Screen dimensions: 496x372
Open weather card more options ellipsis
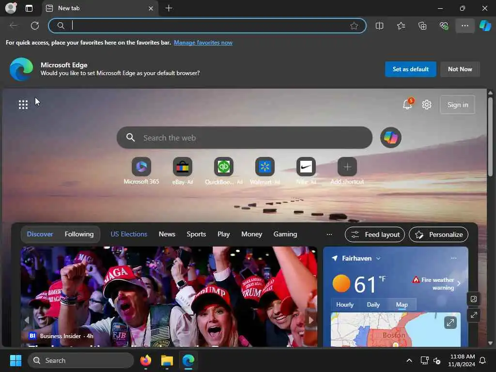[453, 258]
